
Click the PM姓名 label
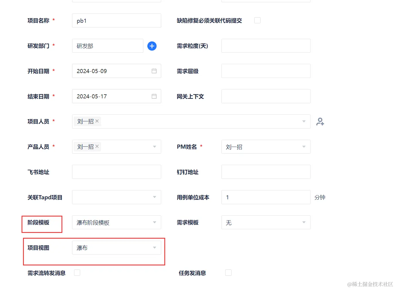(x=187, y=147)
